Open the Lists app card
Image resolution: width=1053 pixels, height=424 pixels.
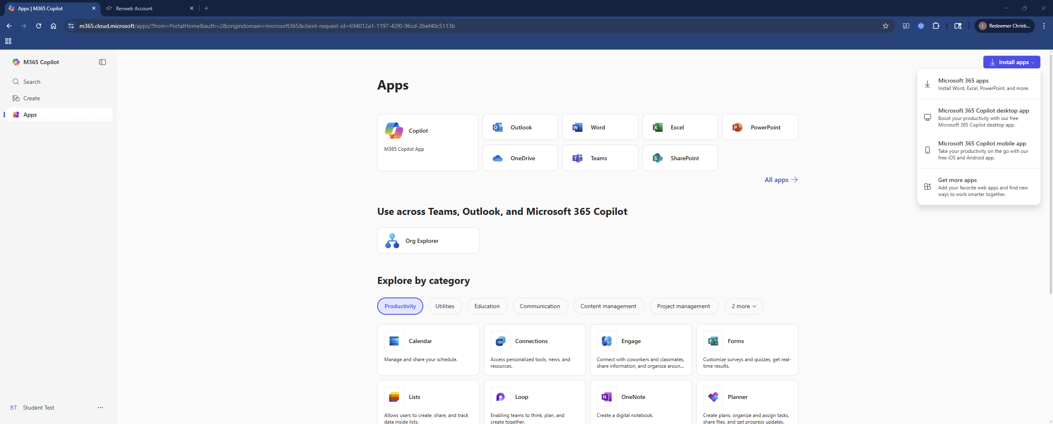coord(428,403)
